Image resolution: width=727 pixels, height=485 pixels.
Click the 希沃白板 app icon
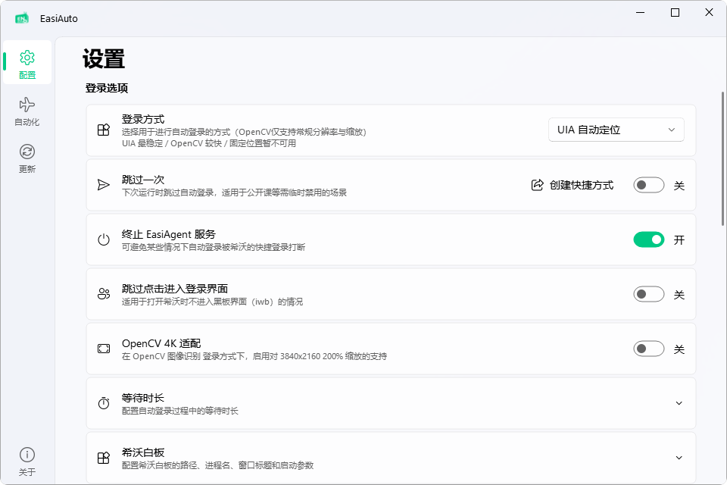[x=104, y=458]
